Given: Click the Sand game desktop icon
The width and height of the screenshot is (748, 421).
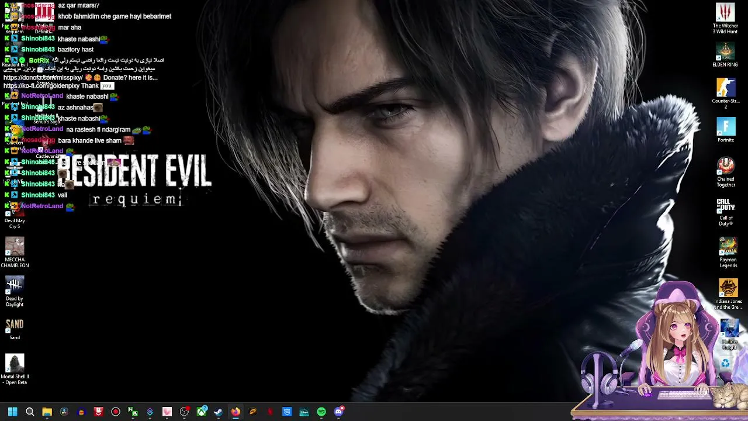Looking at the screenshot, I should pos(15,328).
